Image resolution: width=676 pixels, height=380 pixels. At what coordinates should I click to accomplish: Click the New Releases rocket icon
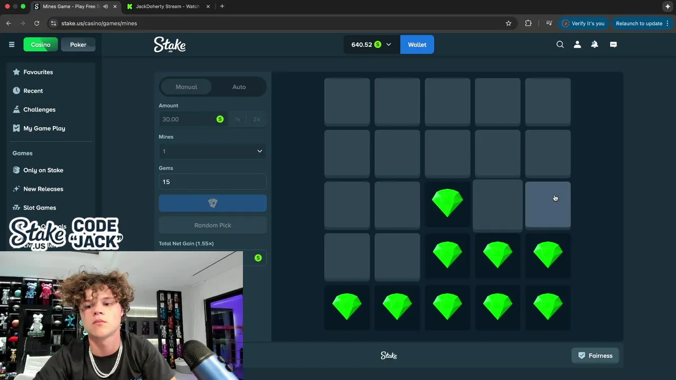click(x=16, y=189)
